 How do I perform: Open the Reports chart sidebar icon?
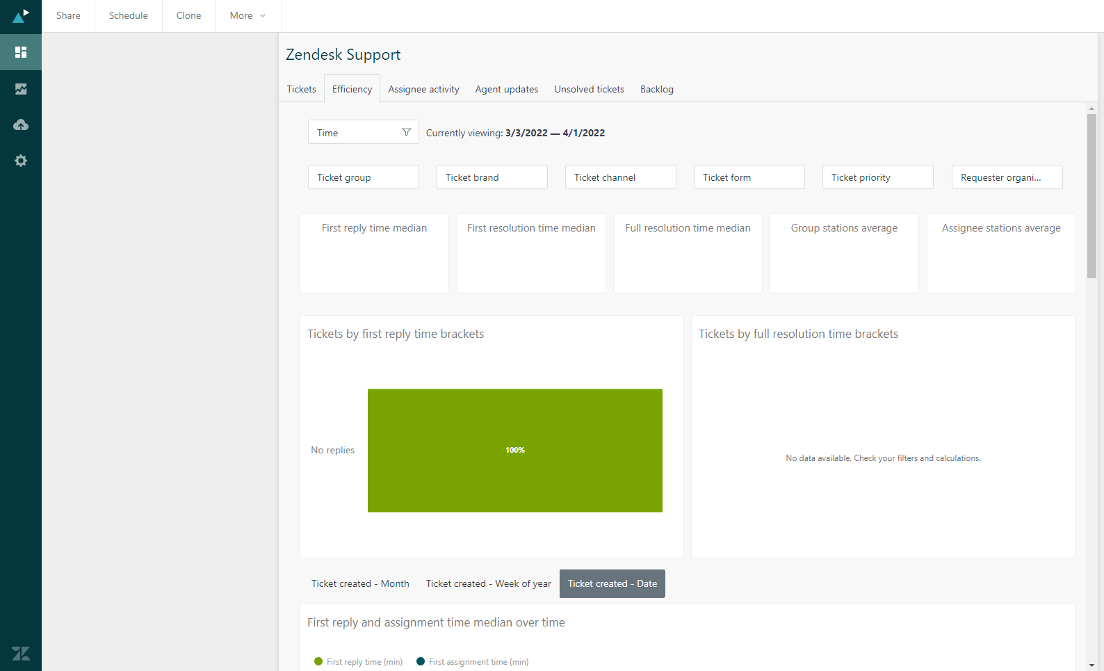[21, 88]
